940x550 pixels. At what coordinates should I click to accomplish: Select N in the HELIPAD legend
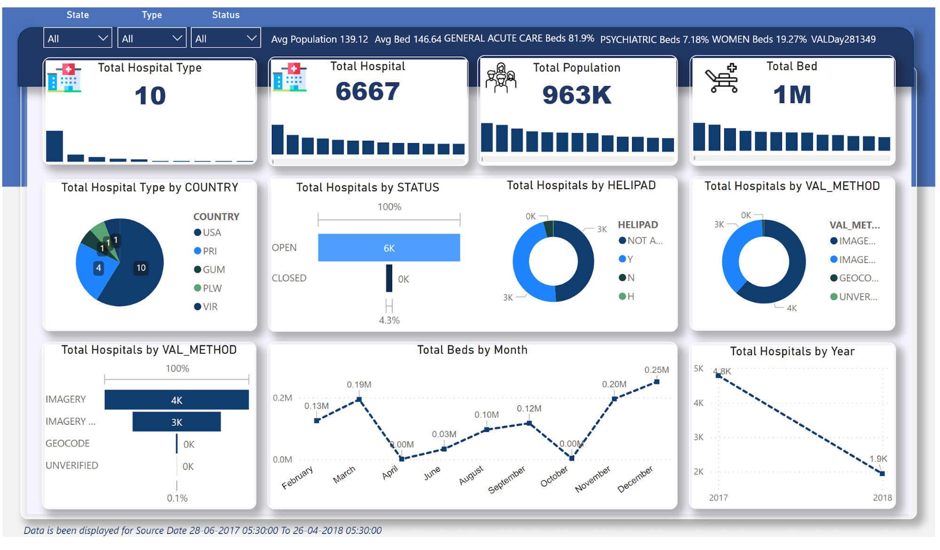[627, 278]
